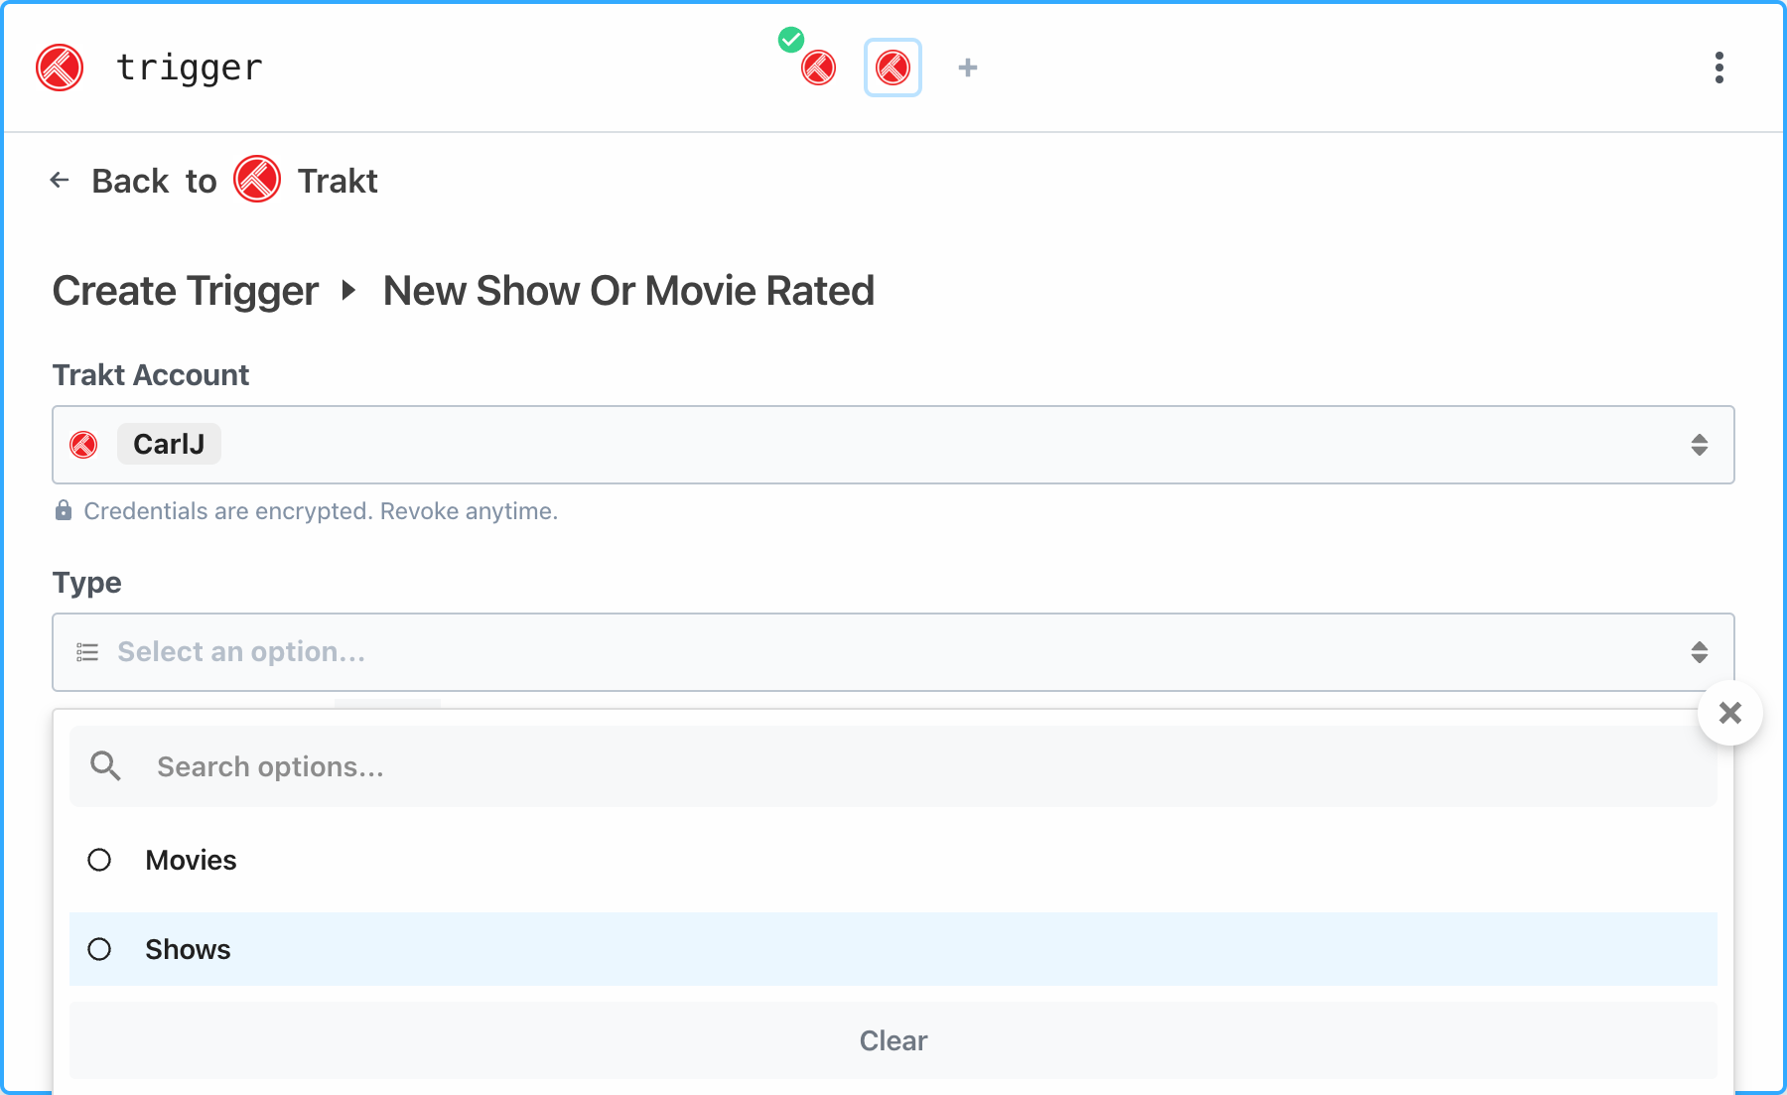
Task: Click the lock icon beside the credentials note
Action: [64, 510]
